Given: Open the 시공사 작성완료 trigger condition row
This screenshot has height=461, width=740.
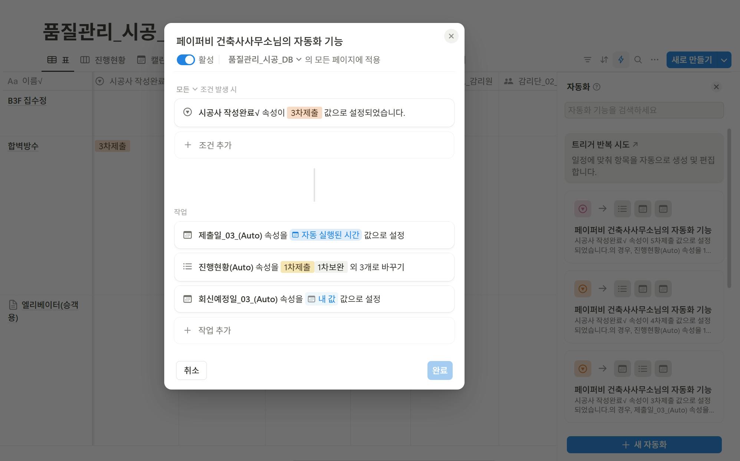Looking at the screenshot, I should point(314,113).
